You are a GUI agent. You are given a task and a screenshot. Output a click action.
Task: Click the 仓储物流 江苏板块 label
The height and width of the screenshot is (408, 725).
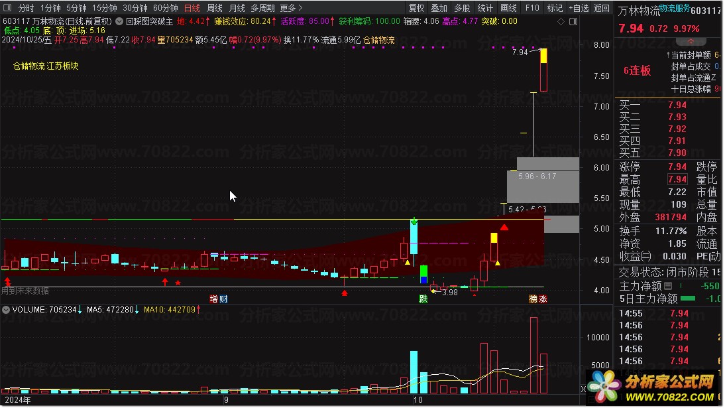click(46, 66)
